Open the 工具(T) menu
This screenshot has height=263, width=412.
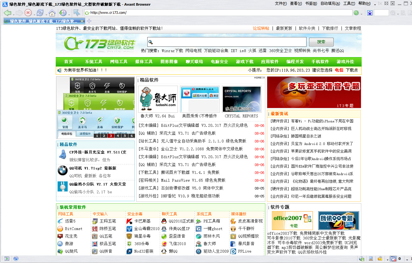pos(349,3)
